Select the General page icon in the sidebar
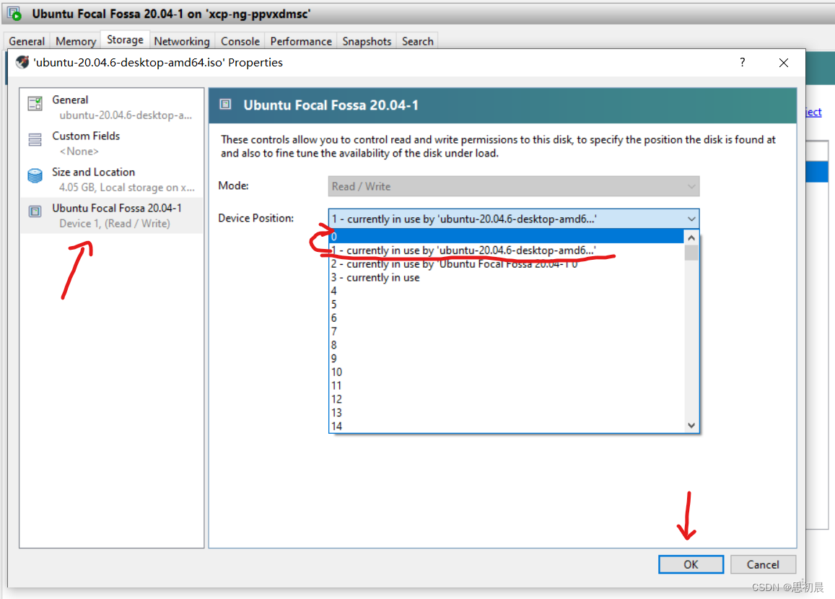Viewport: 835px width, 599px height. pyautogui.click(x=35, y=103)
